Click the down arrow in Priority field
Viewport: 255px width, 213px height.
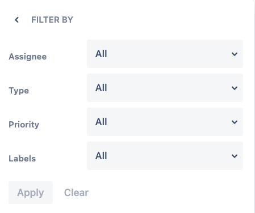click(x=235, y=122)
